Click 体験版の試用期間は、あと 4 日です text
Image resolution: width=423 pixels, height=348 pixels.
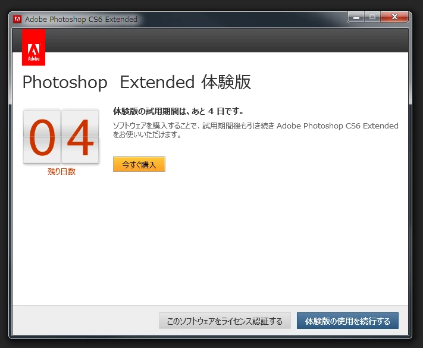point(178,111)
